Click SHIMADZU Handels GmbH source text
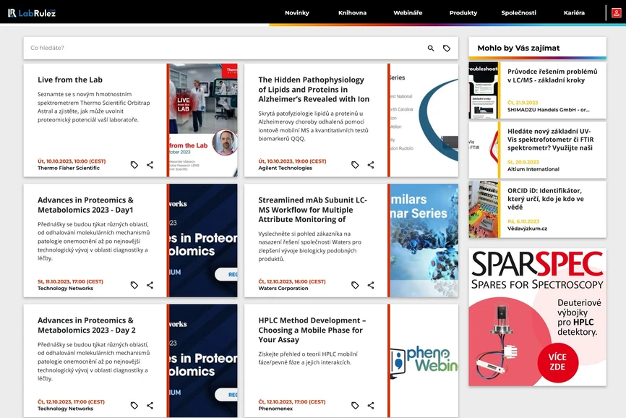The width and height of the screenshot is (626, 418). tap(548, 110)
